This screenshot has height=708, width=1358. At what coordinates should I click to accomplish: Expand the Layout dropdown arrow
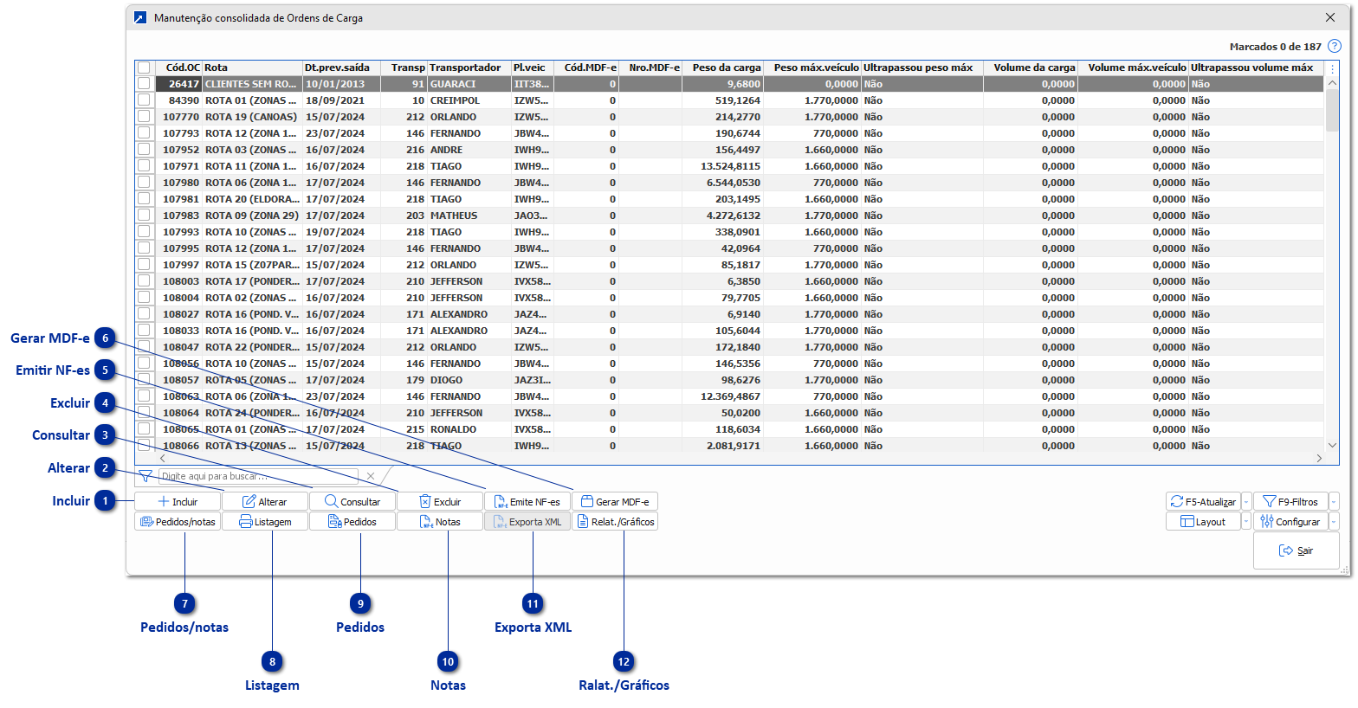1246,522
